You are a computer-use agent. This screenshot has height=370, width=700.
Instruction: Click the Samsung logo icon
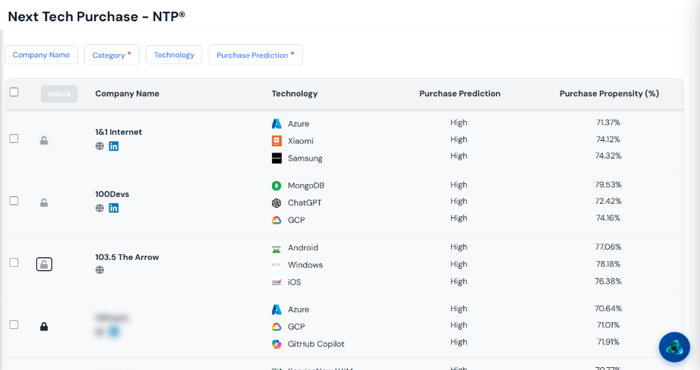click(x=277, y=158)
